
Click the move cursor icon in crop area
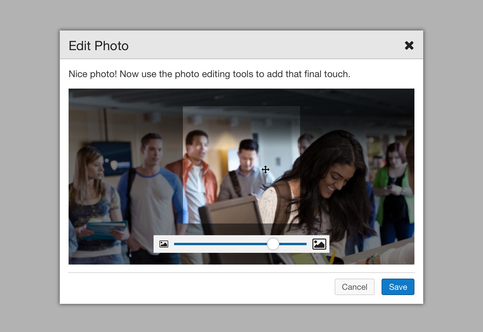pyautogui.click(x=266, y=170)
